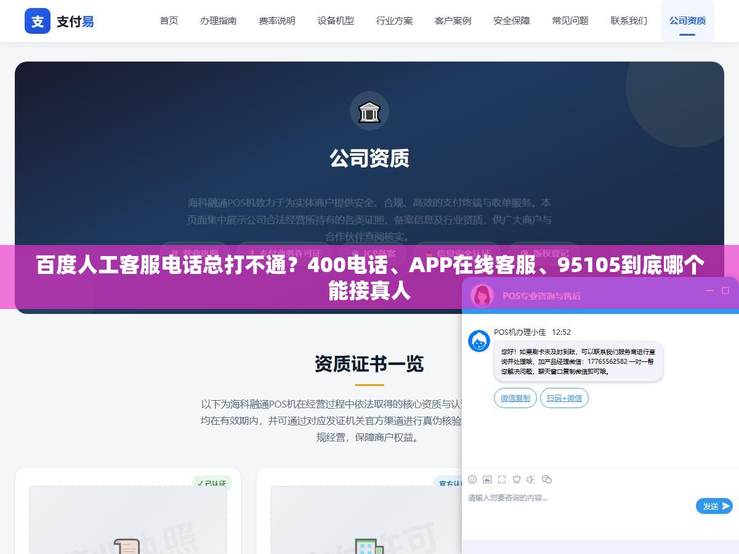The width and height of the screenshot is (739, 554).
Task: Click the 扫码+微信 button
Action: (564, 398)
